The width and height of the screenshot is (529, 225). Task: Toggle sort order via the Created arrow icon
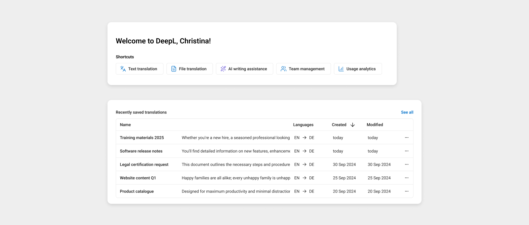point(352,125)
